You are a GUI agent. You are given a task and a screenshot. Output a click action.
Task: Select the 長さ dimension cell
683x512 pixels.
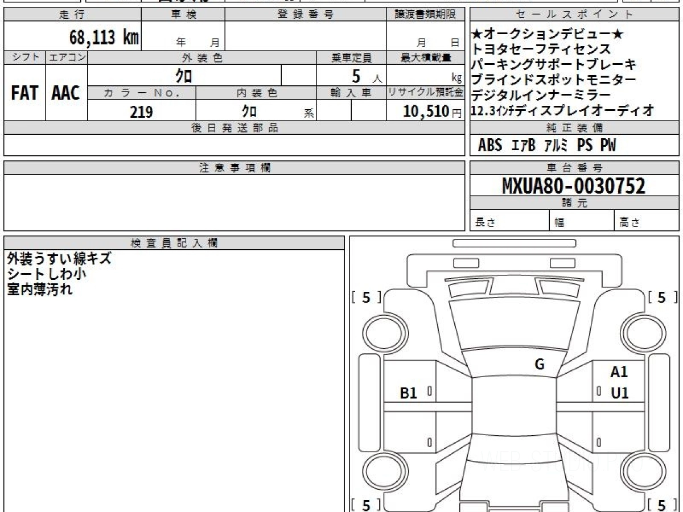510,221
